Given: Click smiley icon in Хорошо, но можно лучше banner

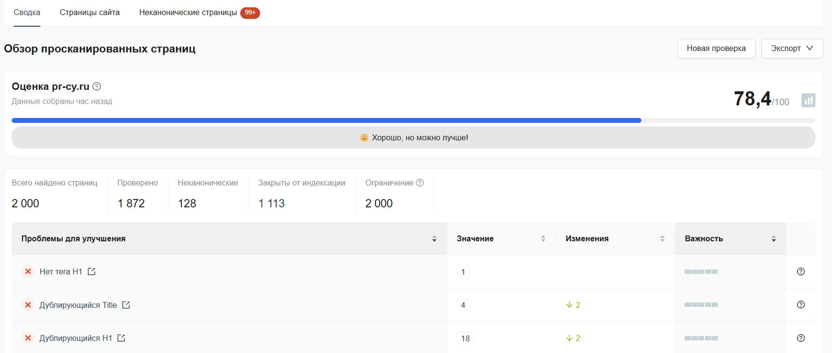Looking at the screenshot, I should tap(364, 137).
